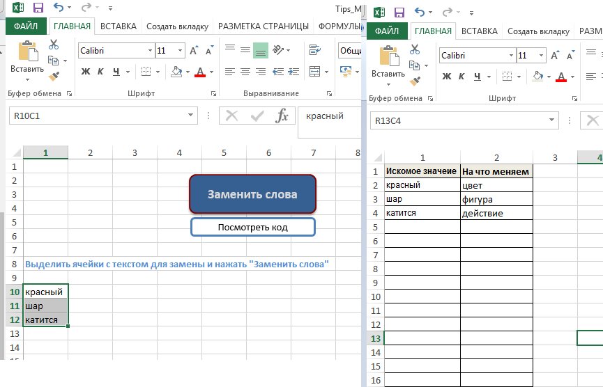Open ФАЙЛ tab in left window

26,26
